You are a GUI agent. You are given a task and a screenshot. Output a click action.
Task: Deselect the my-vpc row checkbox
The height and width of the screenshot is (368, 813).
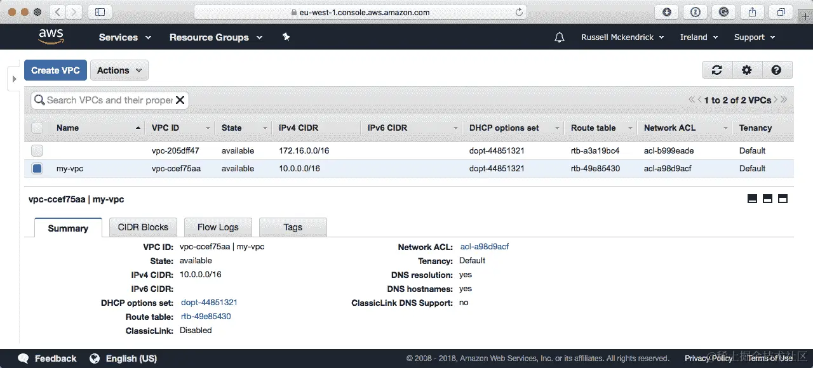[37, 168]
